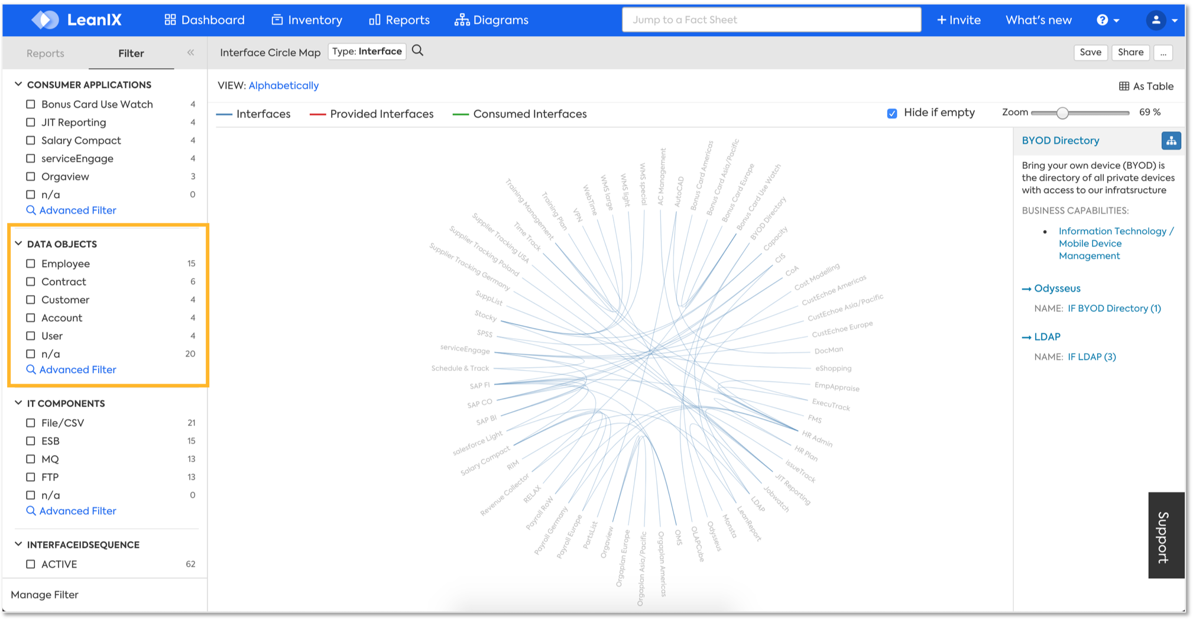Open the more options ellipsis button

(x=1163, y=53)
